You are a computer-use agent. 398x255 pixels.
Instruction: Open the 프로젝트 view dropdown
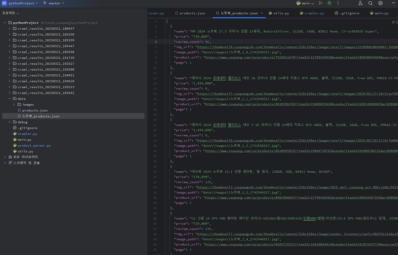[11, 13]
